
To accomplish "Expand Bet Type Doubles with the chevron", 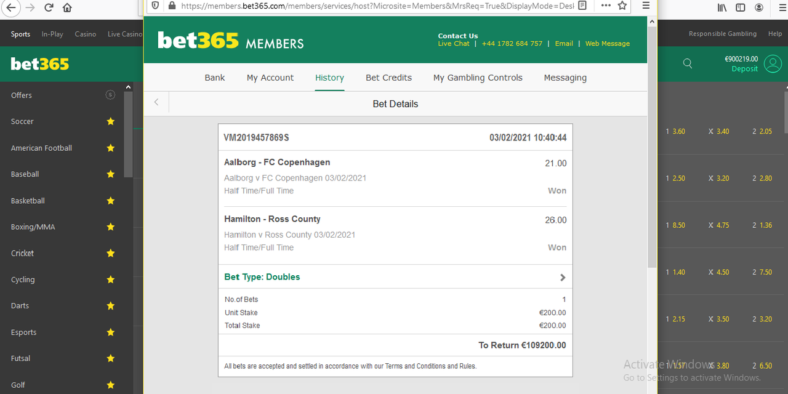I will (563, 278).
